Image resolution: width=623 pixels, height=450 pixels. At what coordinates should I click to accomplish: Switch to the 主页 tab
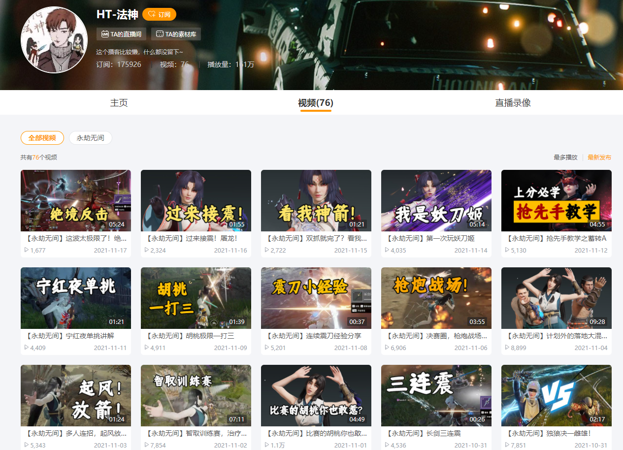(119, 102)
